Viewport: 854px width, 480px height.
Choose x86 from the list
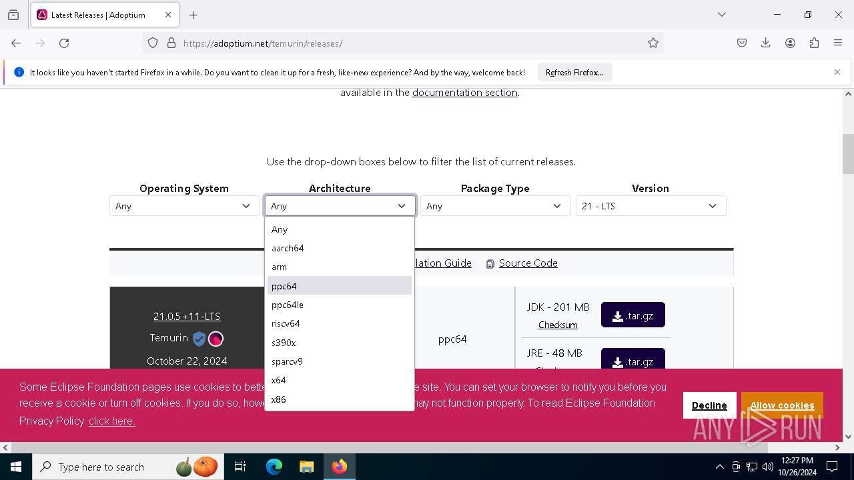(x=340, y=399)
